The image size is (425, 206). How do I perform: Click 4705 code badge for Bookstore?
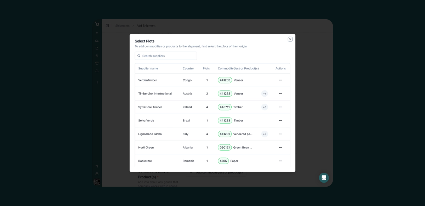(x=223, y=161)
